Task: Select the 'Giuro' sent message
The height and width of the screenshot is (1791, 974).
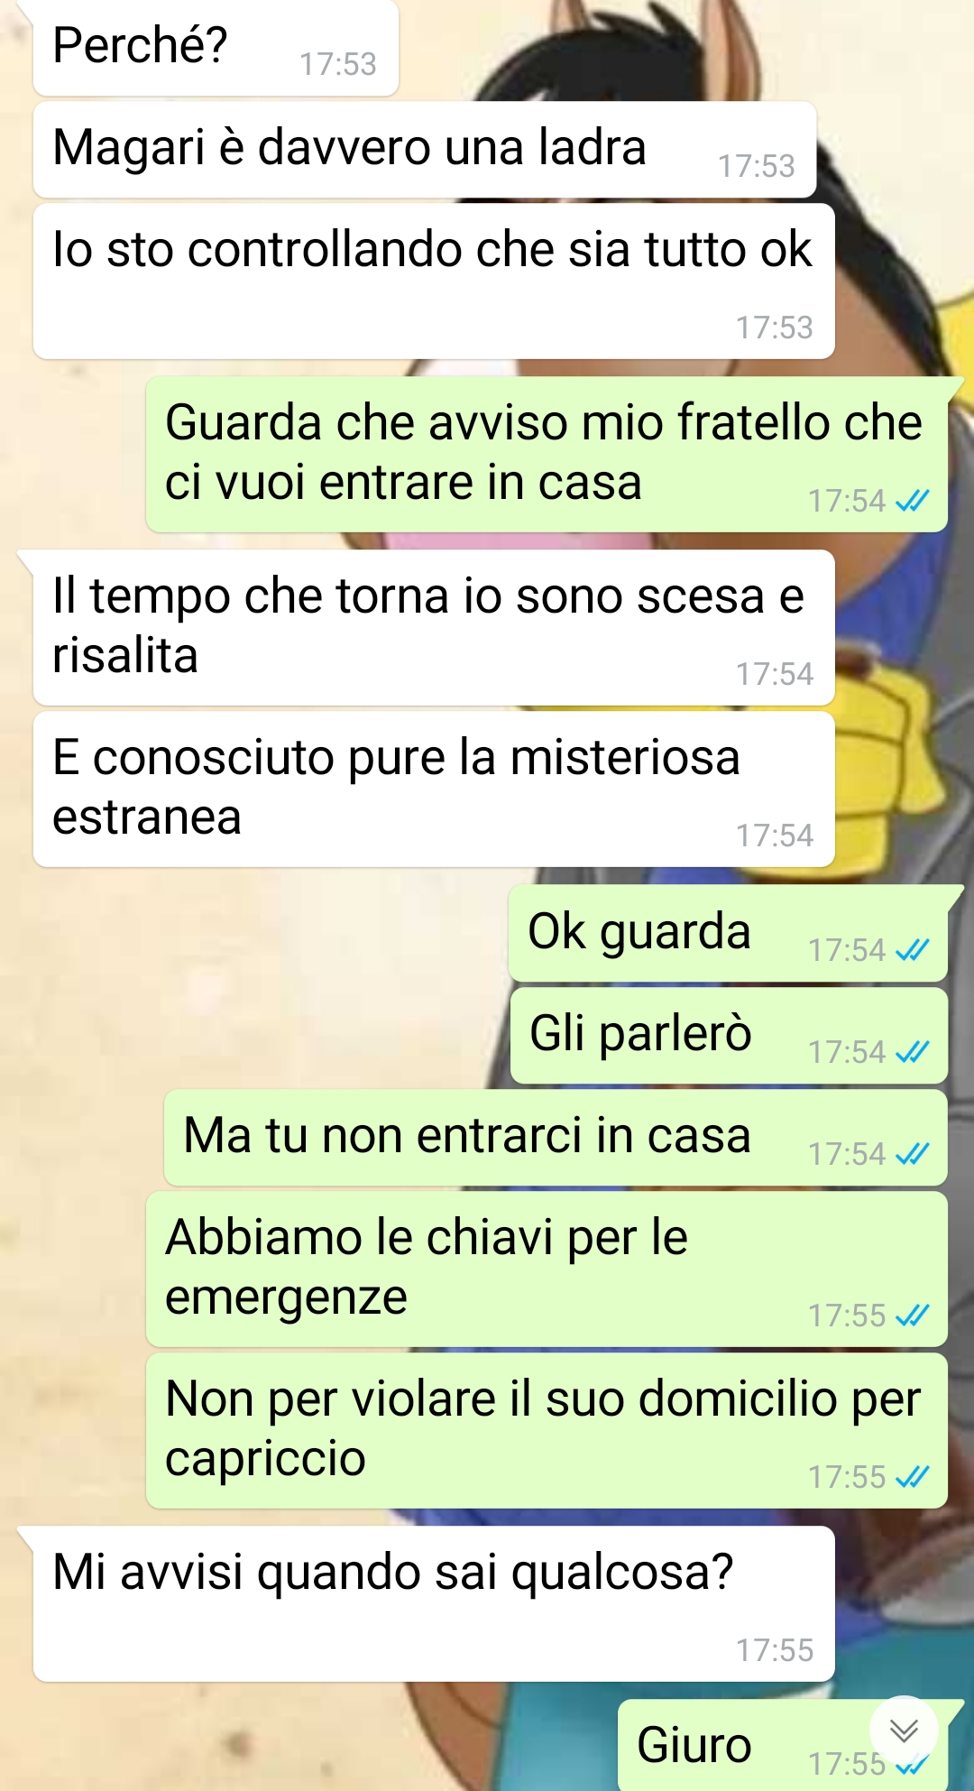Action: tap(783, 1746)
